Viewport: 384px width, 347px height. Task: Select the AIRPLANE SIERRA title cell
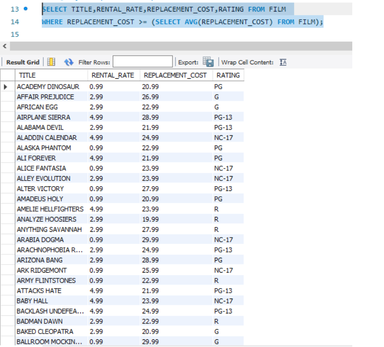[51, 118]
